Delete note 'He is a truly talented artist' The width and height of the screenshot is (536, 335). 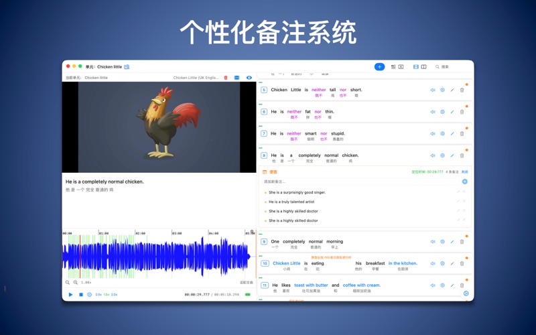[x=464, y=201]
